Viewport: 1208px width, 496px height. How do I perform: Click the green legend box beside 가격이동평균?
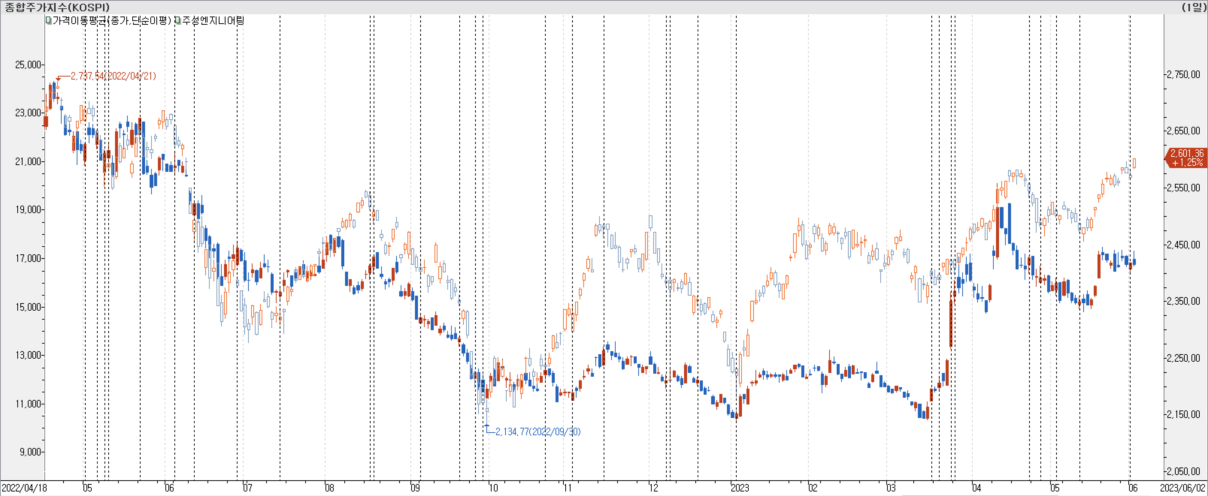point(49,20)
